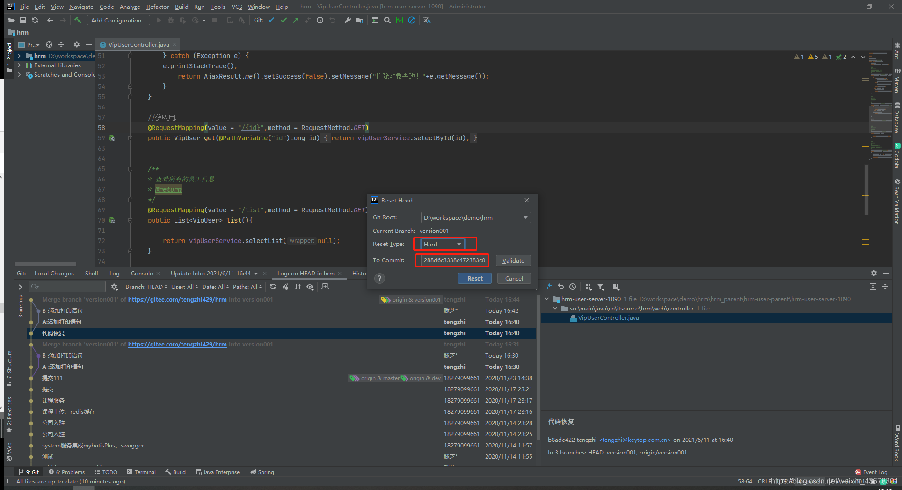Click the Back navigation arrow

coord(51,20)
